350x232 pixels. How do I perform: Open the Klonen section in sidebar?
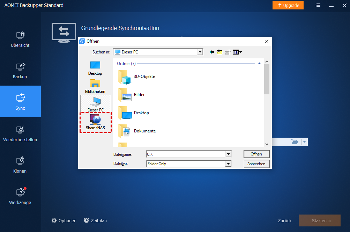click(20, 165)
